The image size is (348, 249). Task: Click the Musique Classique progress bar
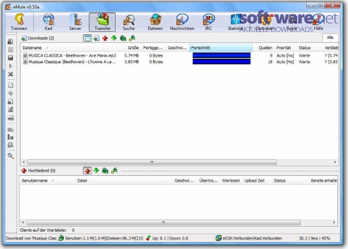pyautogui.click(x=221, y=62)
